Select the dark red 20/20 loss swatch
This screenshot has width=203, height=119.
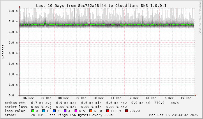click(127, 111)
